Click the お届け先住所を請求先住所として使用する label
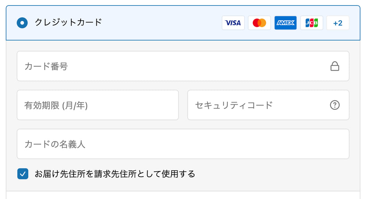368x199 pixels. click(x=115, y=174)
